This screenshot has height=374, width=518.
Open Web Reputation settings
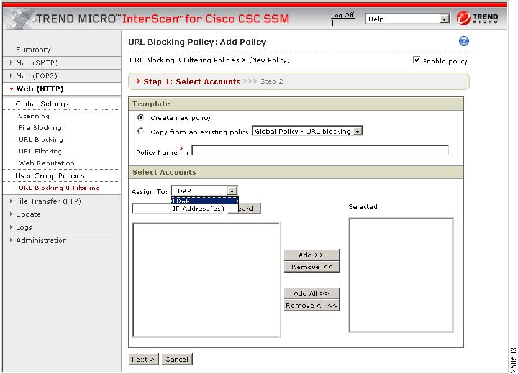pos(46,163)
